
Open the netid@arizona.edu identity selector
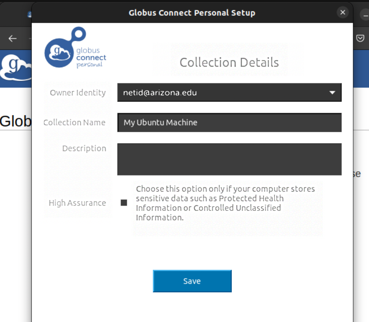point(230,92)
